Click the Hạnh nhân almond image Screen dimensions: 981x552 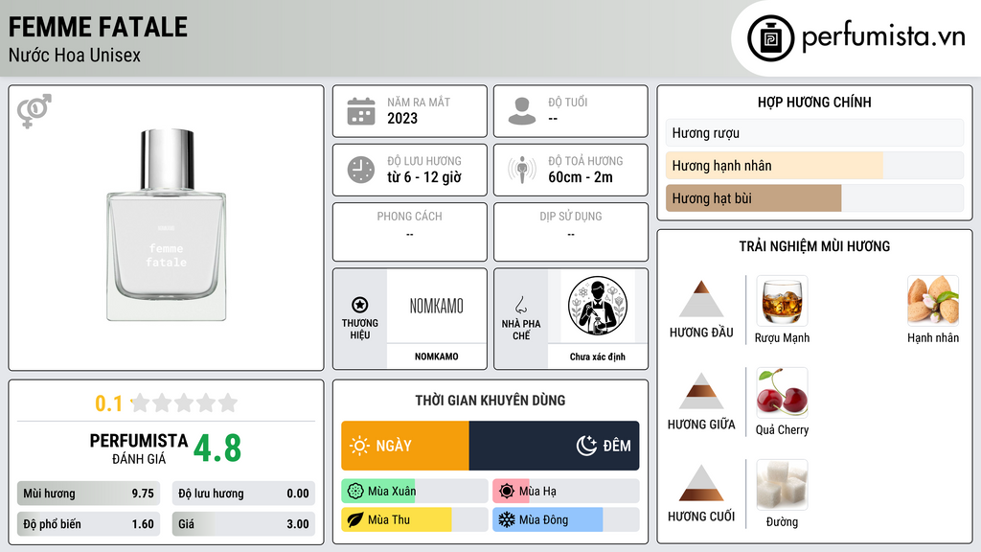tap(933, 301)
